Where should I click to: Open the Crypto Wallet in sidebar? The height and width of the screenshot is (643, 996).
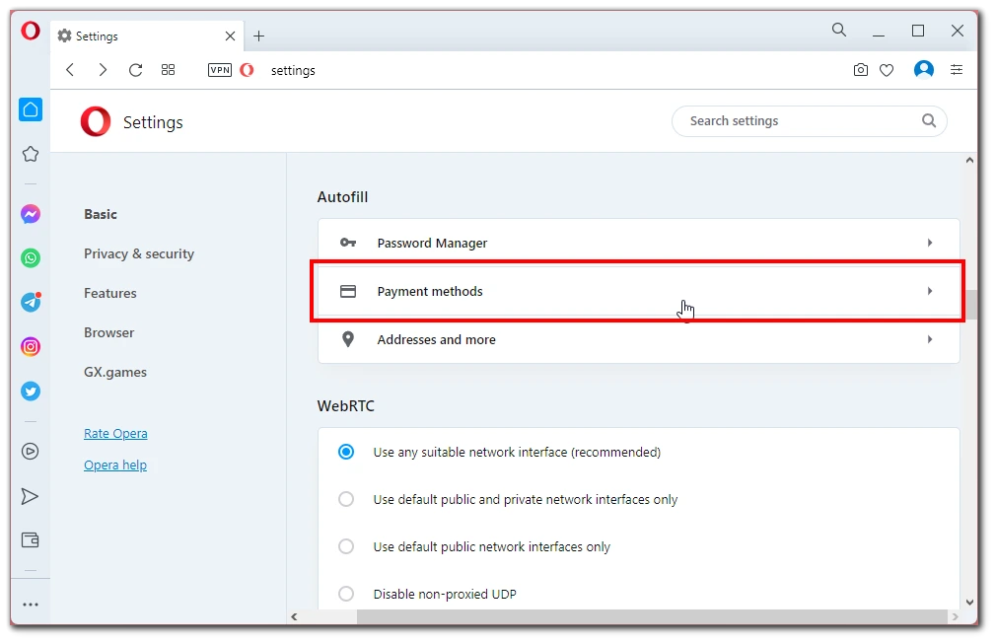coord(31,540)
